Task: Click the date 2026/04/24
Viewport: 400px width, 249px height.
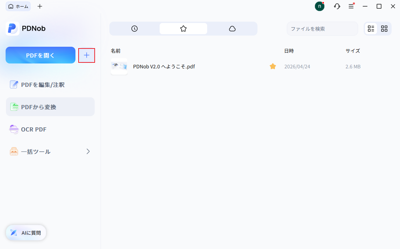Action: (297, 67)
